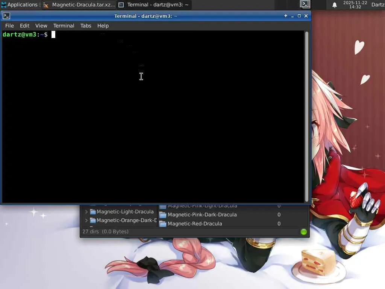
Task: Expand the Magnetic-Orange-Dark-D tree folder
Action: pyautogui.click(x=86, y=220)
